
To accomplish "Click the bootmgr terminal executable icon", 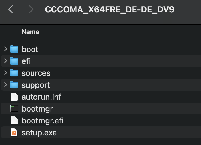I will point(14,109).
